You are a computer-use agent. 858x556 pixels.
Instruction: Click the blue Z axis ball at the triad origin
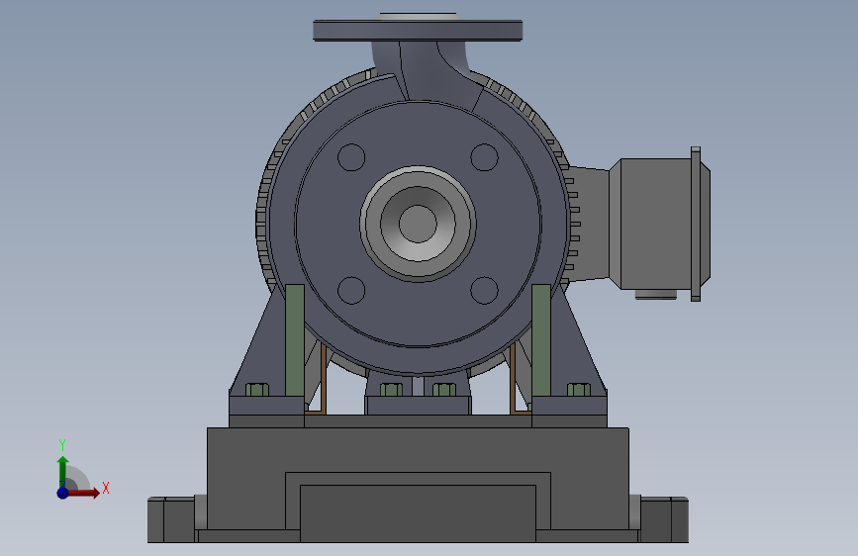pyautogui.click(x=62, y=493)
